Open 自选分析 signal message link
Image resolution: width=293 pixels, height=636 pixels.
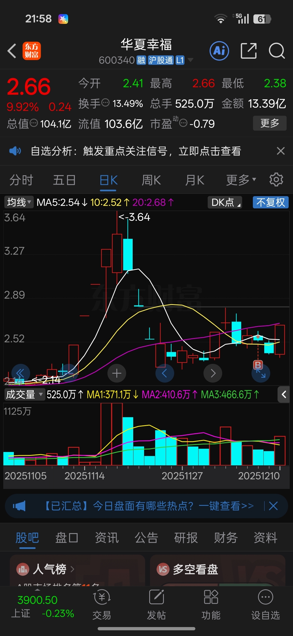pos(136,151)
